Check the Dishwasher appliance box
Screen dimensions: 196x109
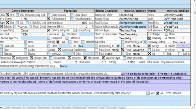[x=51, y=58]
